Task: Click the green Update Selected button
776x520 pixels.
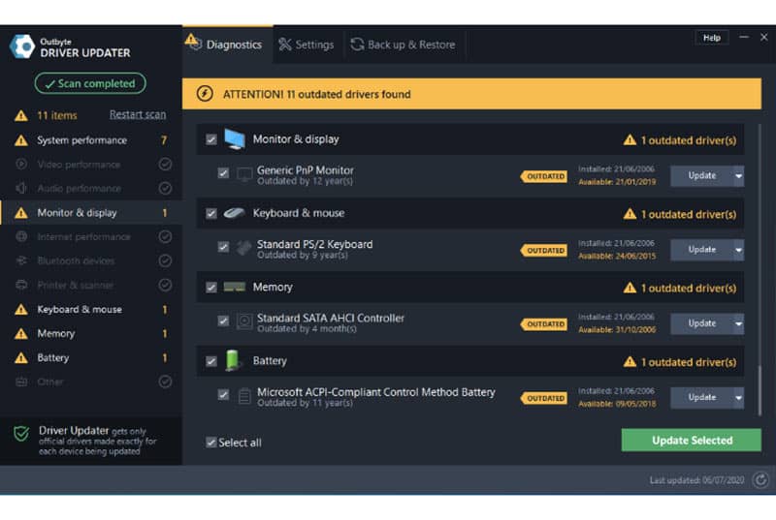Action: pos(691,440)
